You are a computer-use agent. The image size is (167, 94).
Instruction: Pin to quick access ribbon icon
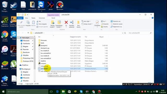21,24
